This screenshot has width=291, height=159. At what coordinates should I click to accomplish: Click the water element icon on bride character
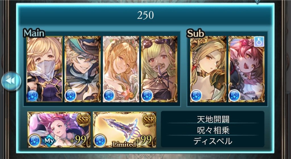109,96
